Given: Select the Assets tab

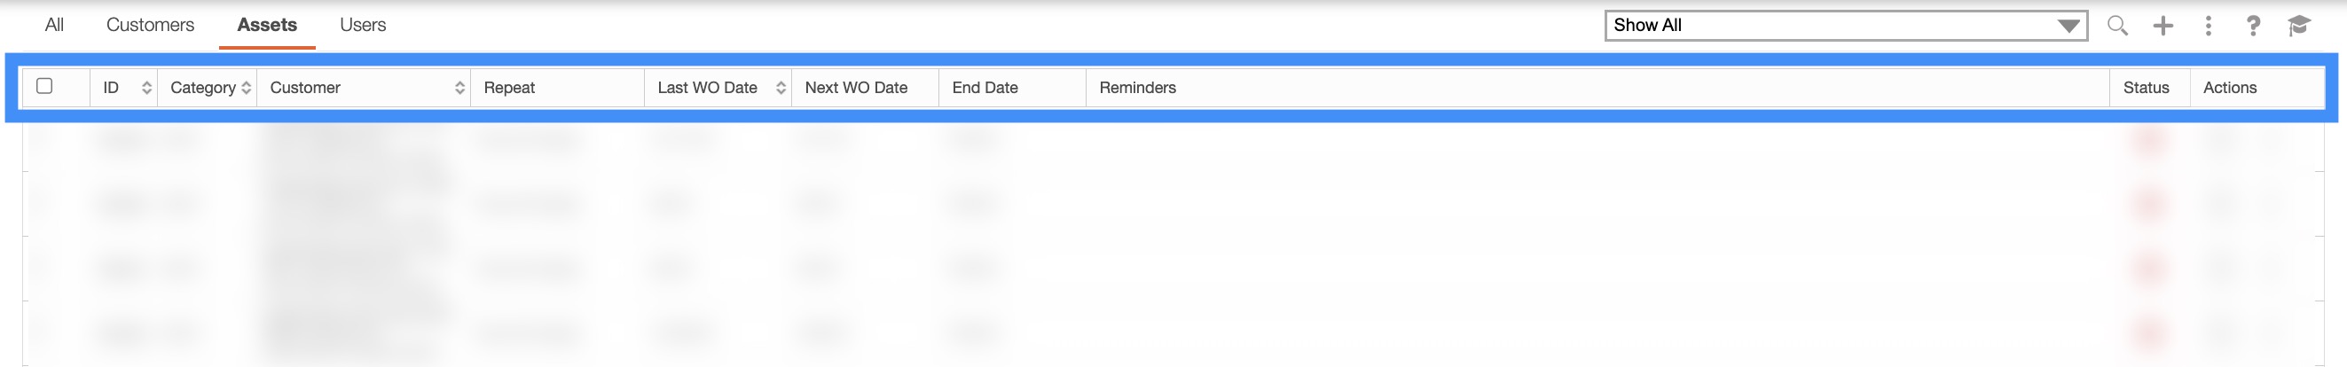Looking at the screenshot, I should click(267, 26).
